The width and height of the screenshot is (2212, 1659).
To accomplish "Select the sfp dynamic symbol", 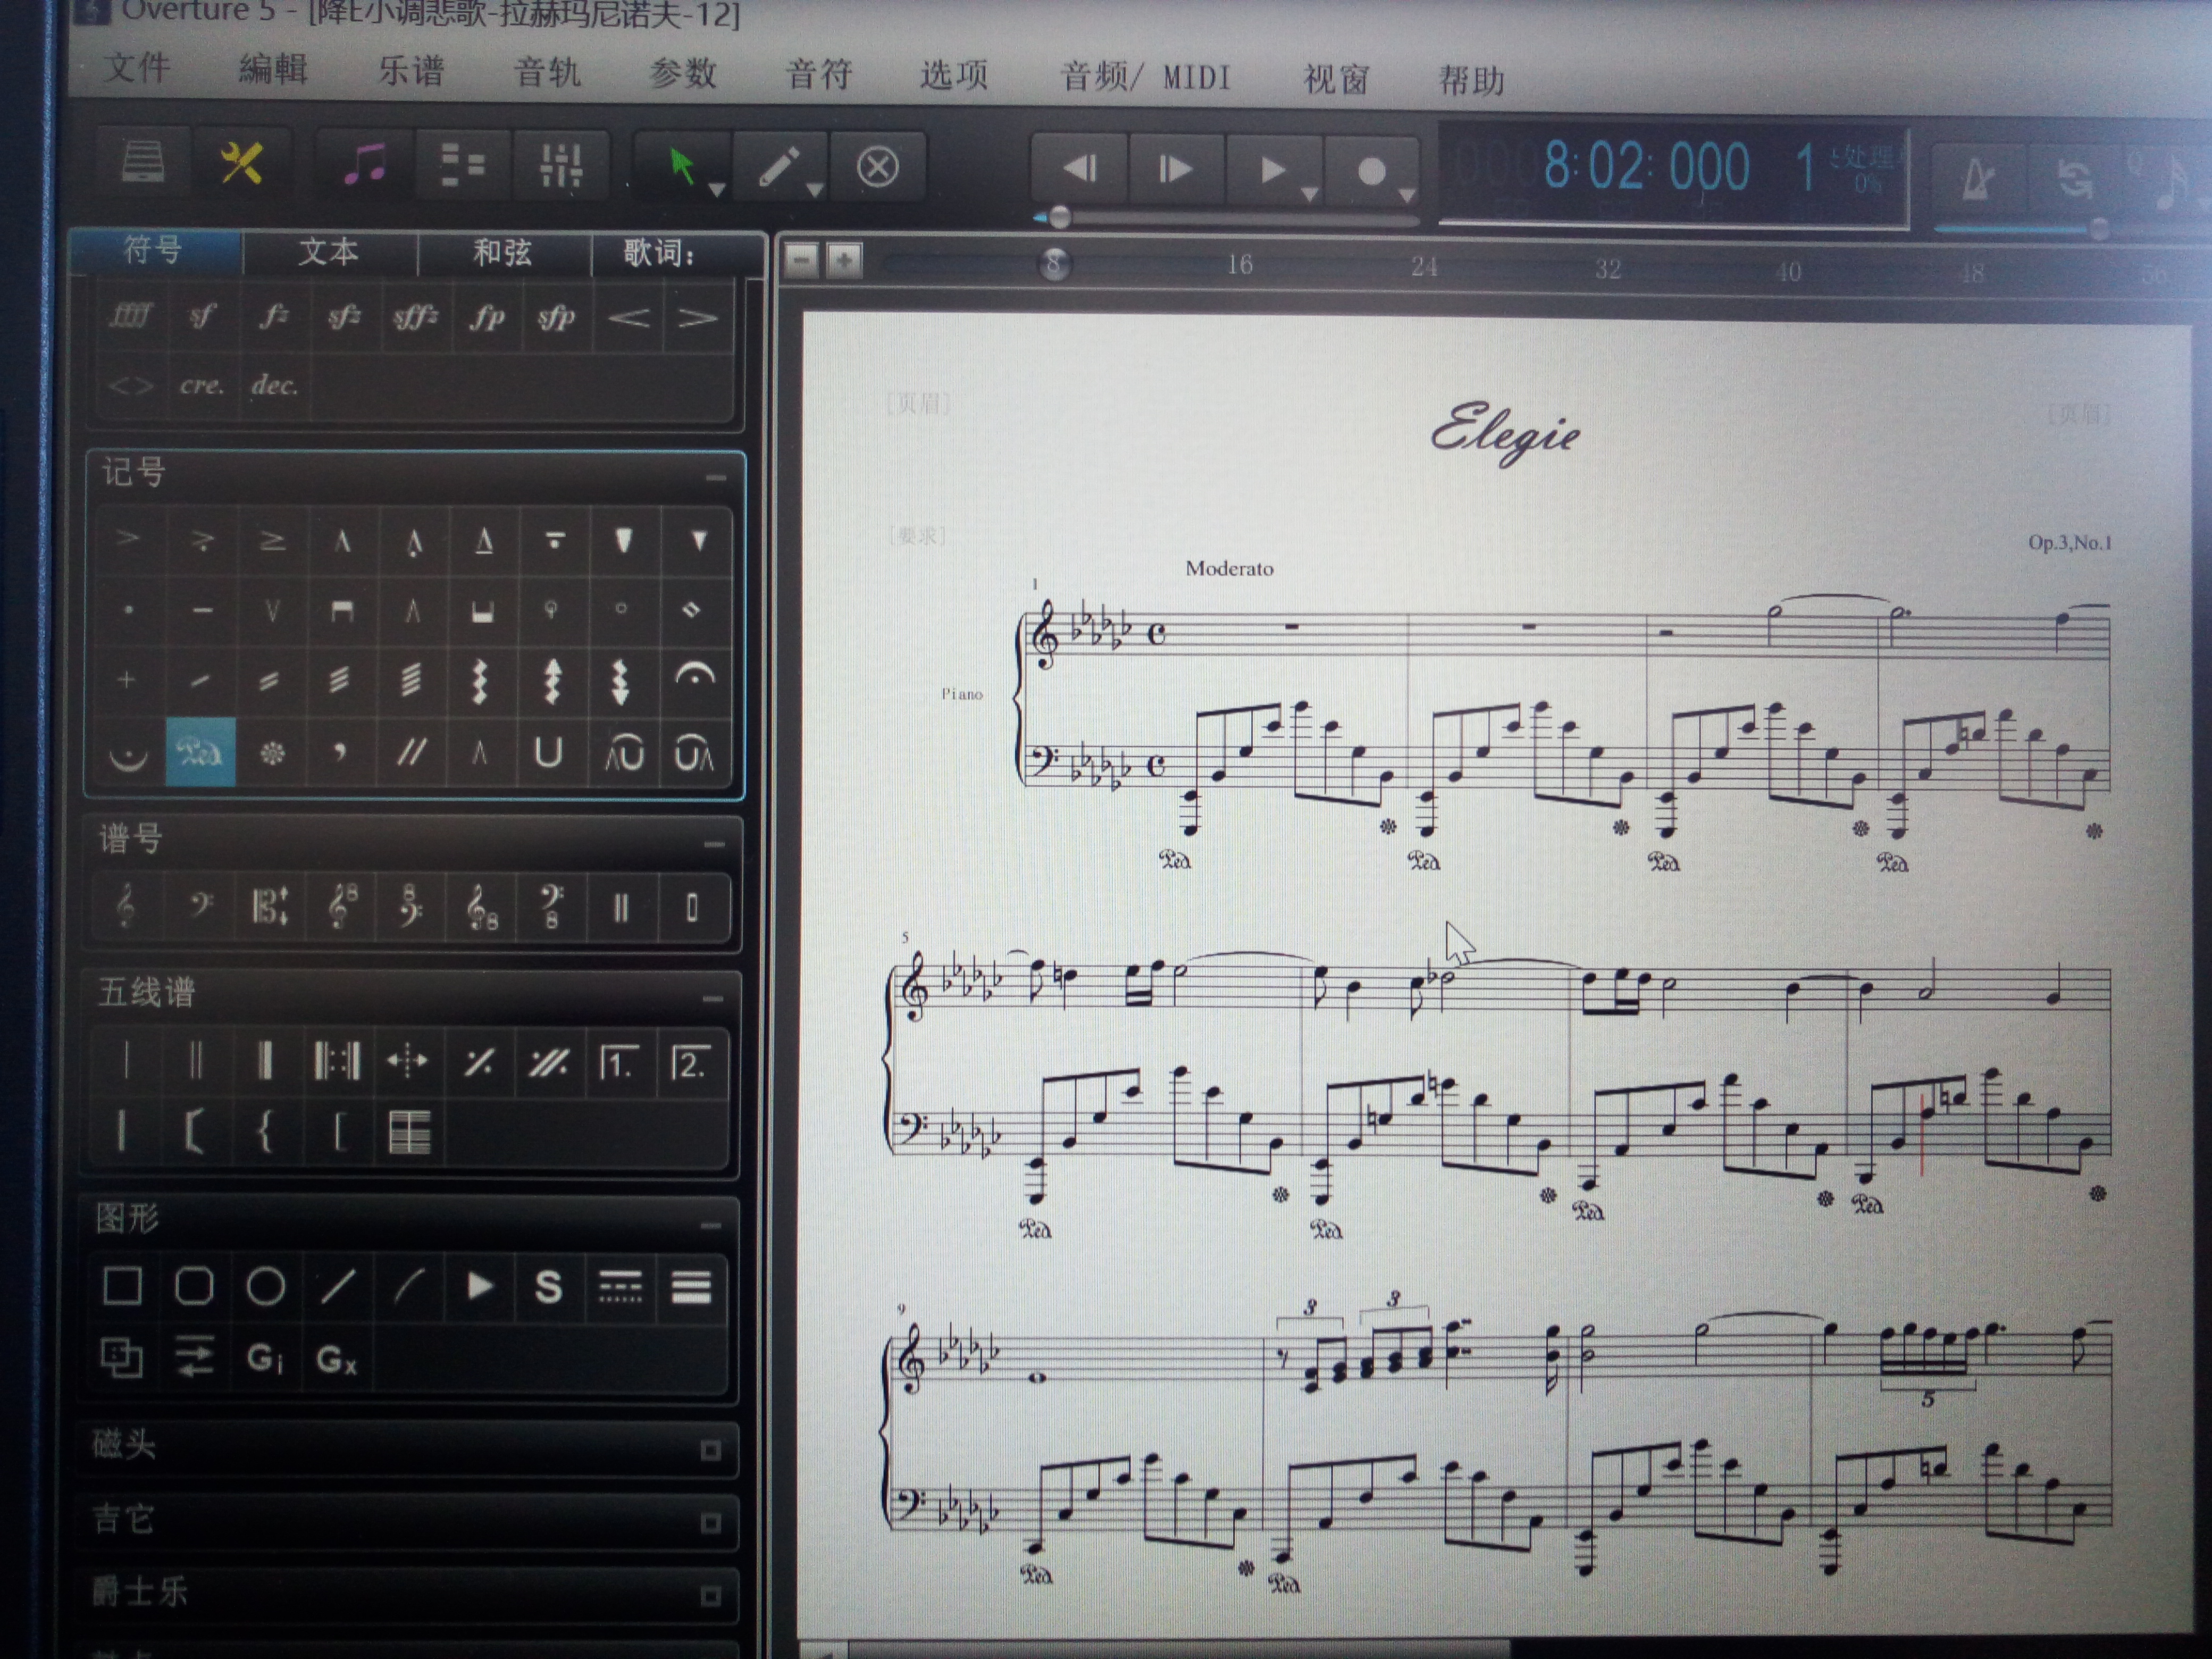I will coord(557,318).
